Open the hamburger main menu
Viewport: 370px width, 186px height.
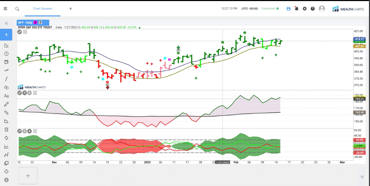click(6, 9)
